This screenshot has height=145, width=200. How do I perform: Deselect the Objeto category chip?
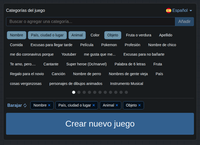[x=113, y=35]
